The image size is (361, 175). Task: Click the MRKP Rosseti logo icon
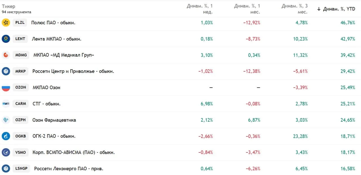(x=6, y=71)
